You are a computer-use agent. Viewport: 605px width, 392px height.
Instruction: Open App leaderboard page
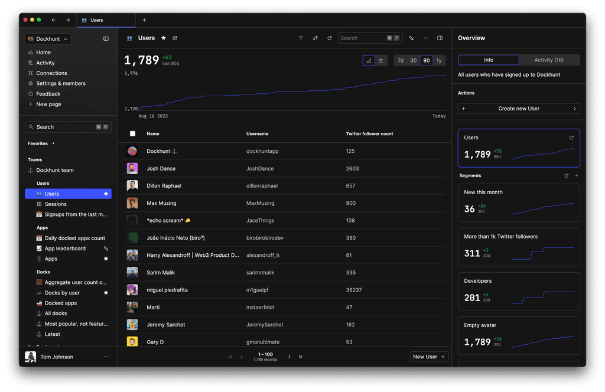(x=65, y=249)
